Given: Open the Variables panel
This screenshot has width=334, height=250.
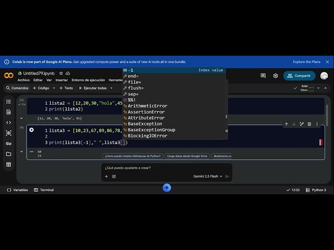Looking at the screenshot, I should pyautogui.click(x=17, y=190).
